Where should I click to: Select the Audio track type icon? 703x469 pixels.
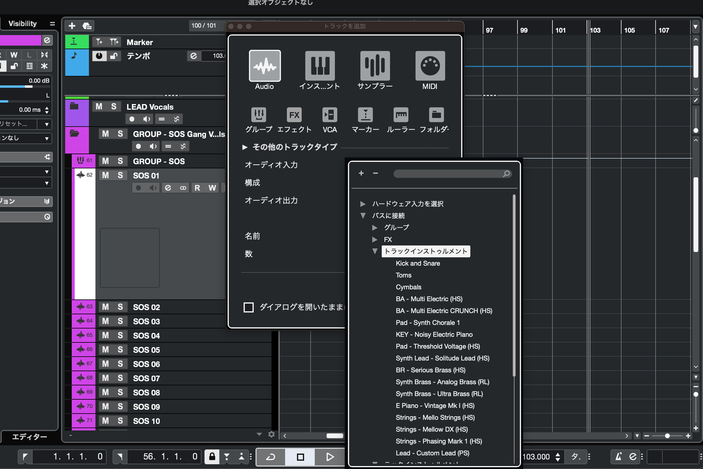pos(265,66)
